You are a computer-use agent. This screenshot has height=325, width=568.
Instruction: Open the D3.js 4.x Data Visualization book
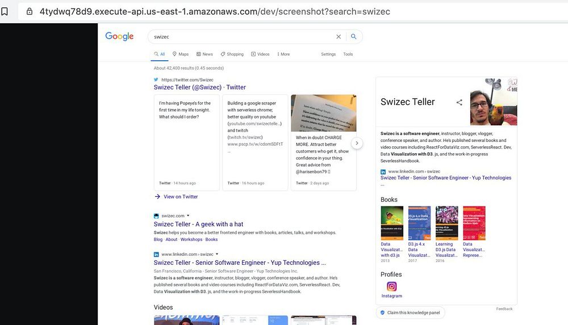[x=420, y=223]
